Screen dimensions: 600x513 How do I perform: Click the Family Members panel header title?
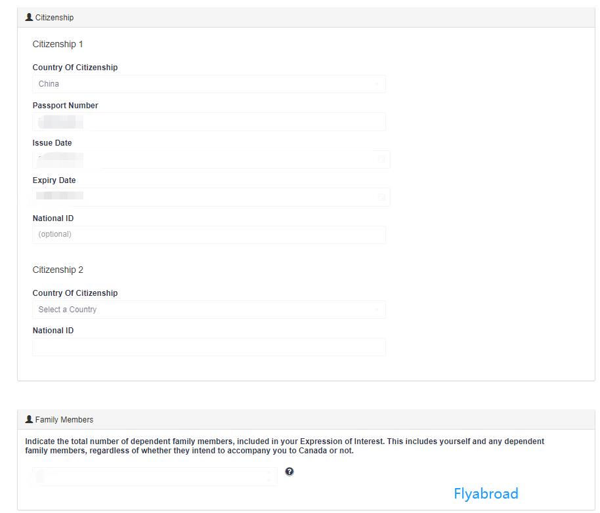pyautogui.click(x=64, y=420)
